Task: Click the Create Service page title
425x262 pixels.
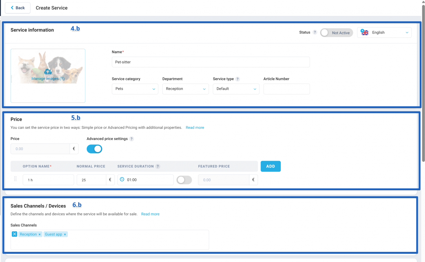Action: pos(52,8)
